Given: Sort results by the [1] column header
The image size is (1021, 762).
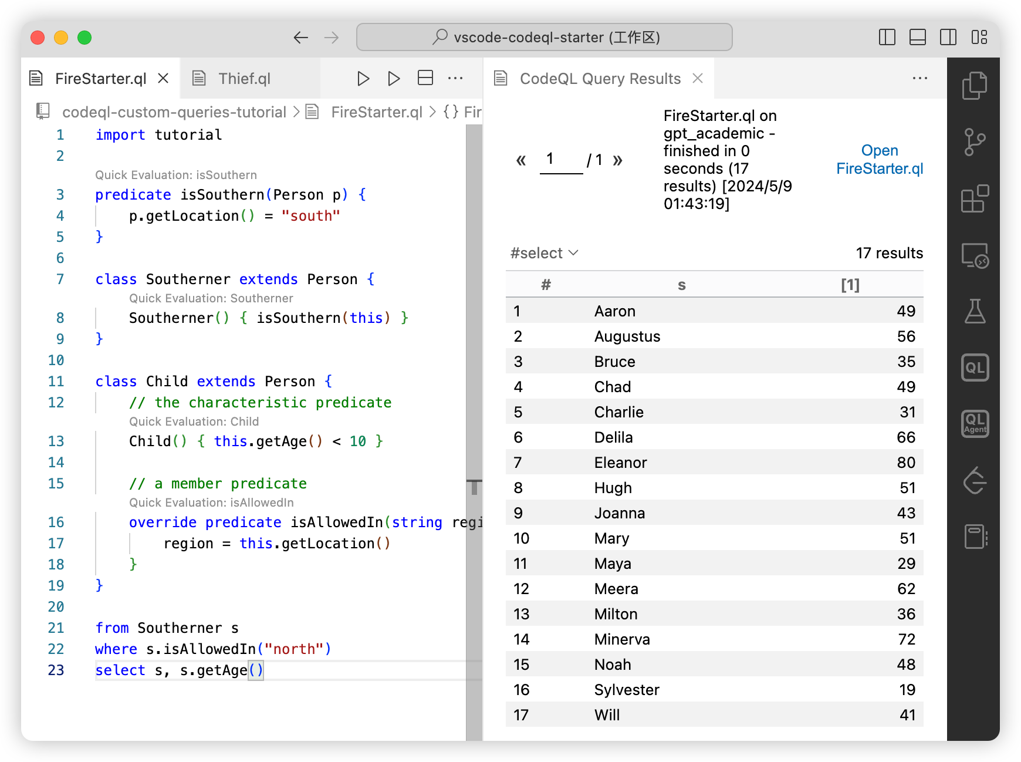Looking at the screenshot, I should (850, 285).
